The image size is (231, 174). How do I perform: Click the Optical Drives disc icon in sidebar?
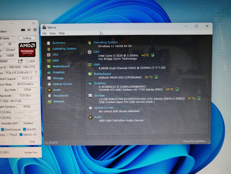pos(49,84)
